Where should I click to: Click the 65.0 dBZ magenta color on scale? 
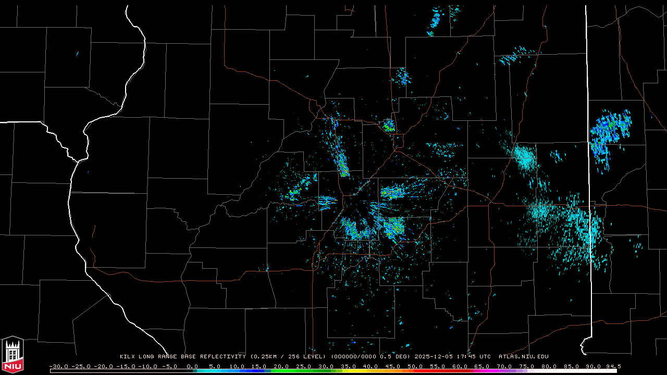[x=482, y=371]
